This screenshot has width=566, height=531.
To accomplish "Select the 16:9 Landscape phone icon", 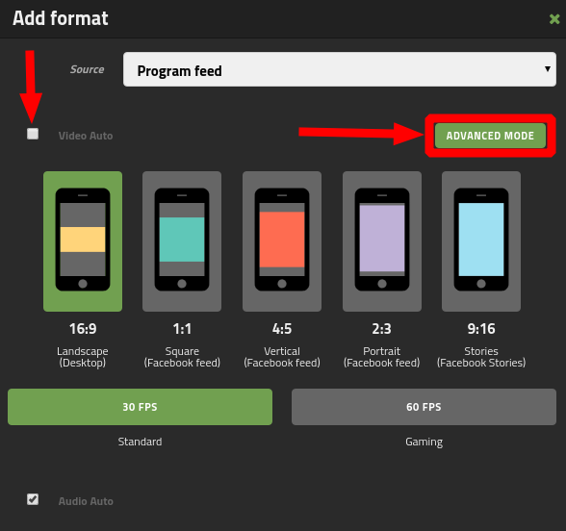I will pyautogui.click(x=83, y=240).
